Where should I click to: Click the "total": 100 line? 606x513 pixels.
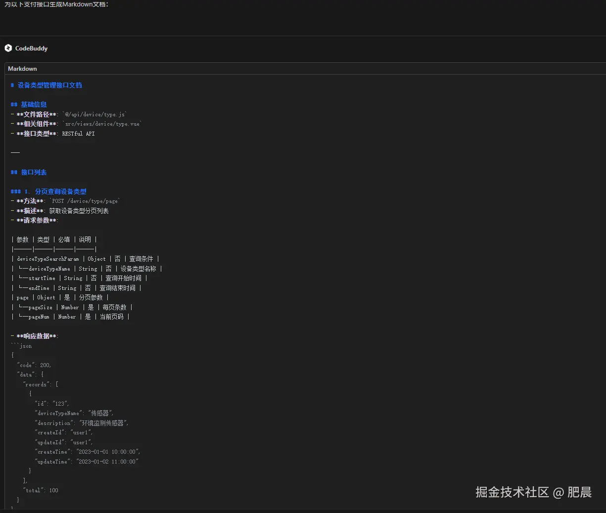point(41,490)
